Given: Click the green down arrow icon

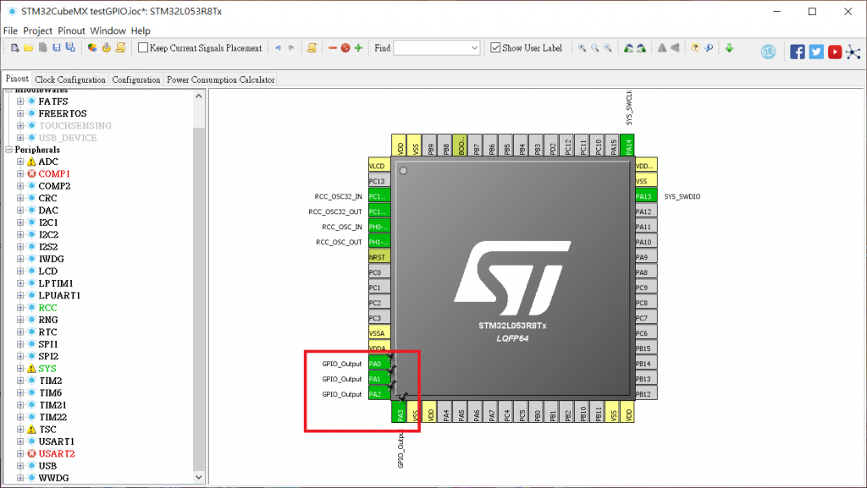Looking at the screenshot, I should 729,48.
